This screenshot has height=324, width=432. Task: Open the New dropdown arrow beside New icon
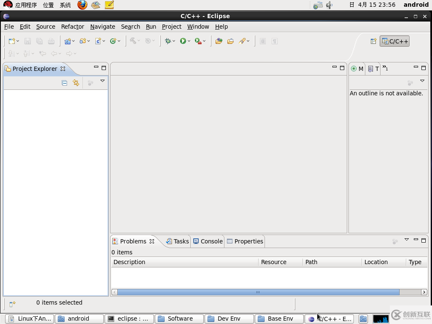(18, 41)
